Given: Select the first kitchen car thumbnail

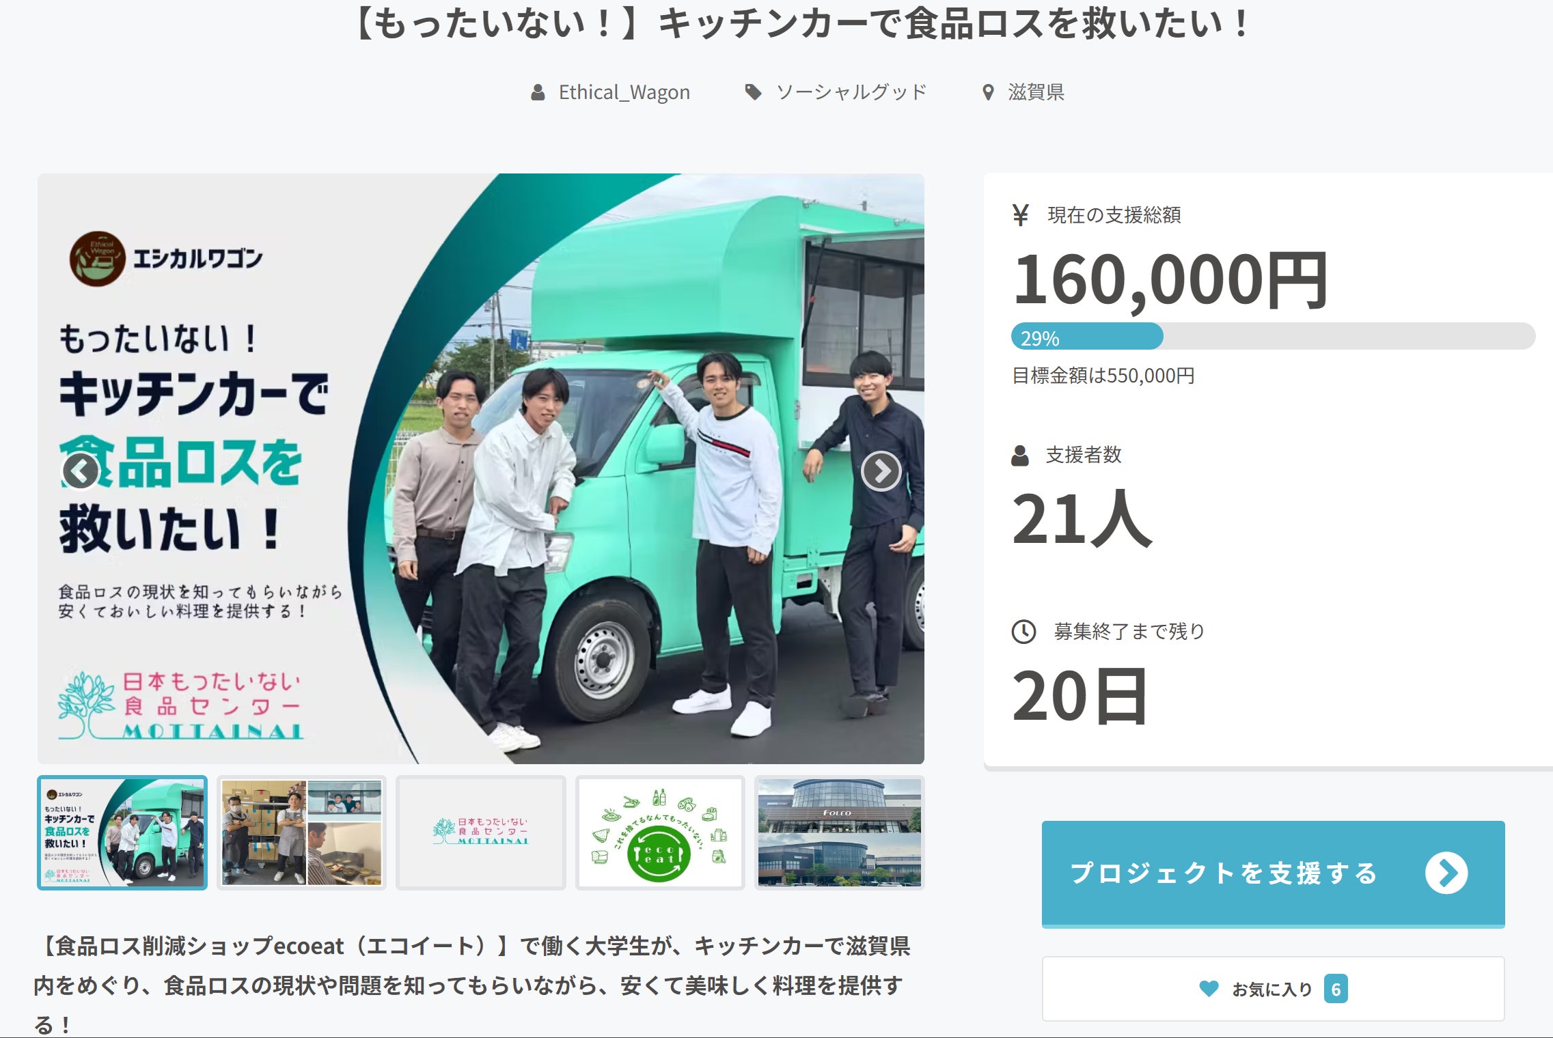Looking at the screenshot, I should coord(122,832).
